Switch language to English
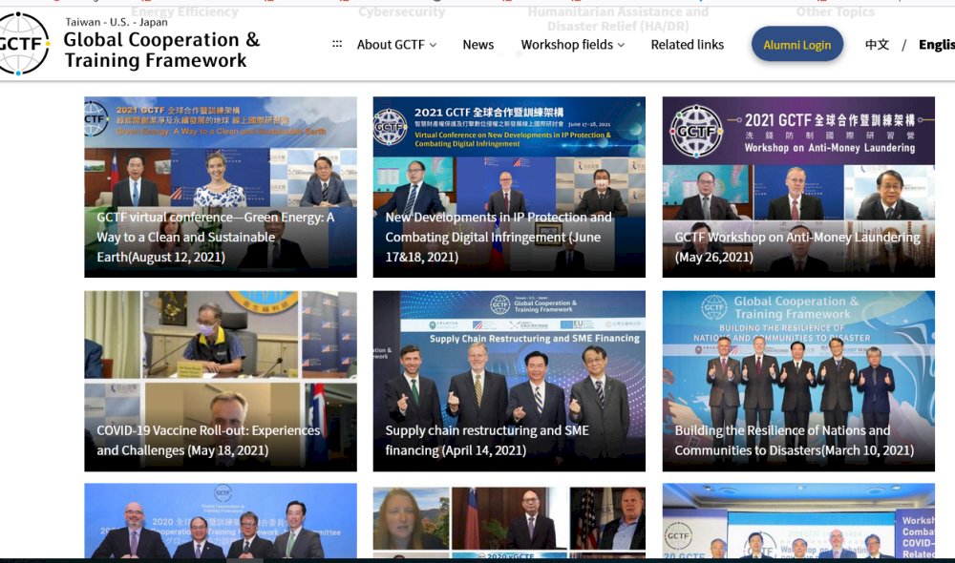 click(x=936, y=45)
